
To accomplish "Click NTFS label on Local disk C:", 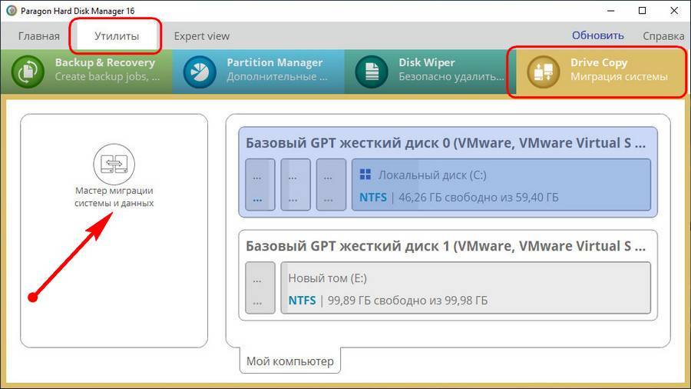I will [x=373, y=197].
